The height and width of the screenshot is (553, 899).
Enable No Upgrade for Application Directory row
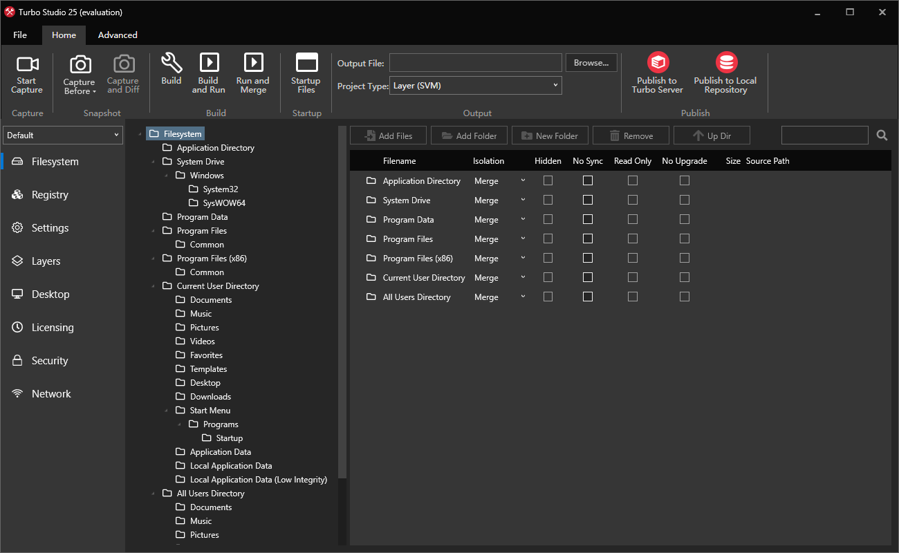(685, 180)
